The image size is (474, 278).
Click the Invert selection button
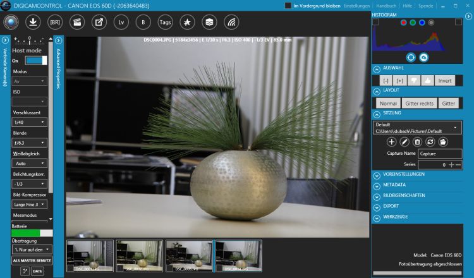click(445, 81)
